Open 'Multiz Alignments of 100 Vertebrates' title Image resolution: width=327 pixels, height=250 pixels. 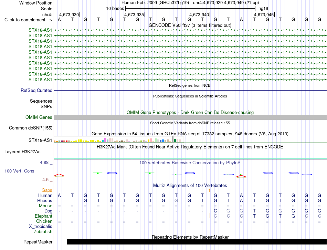(x=190, y=185)
